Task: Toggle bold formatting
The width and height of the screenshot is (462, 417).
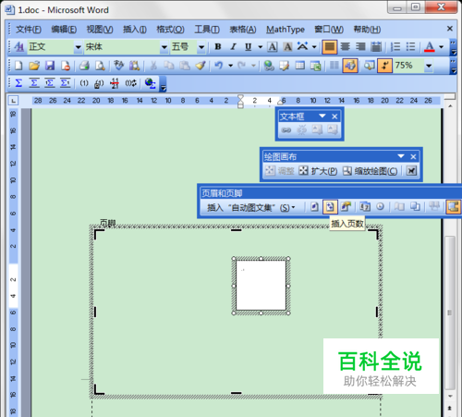Action: 218,47
